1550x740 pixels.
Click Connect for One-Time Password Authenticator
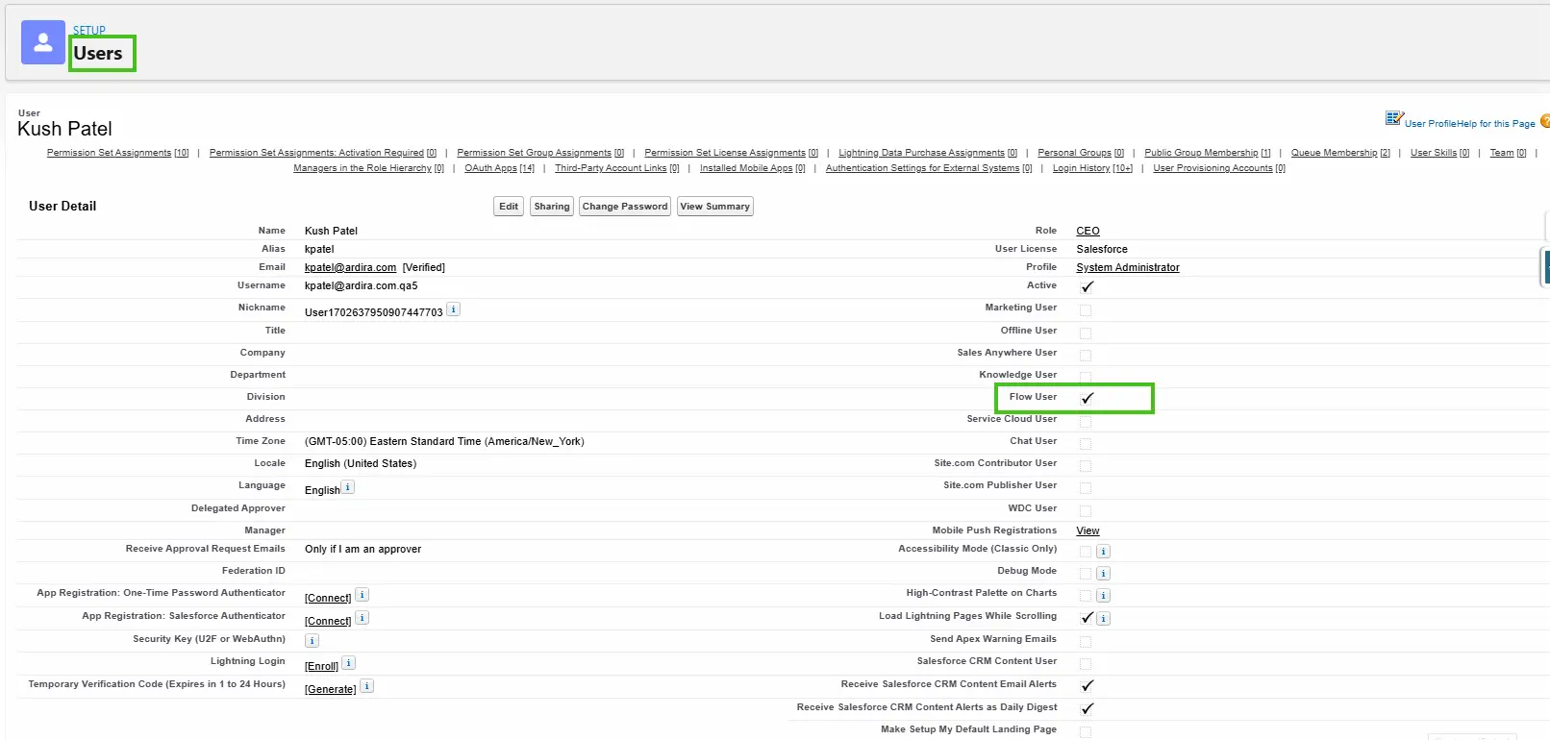click(328, 598)
